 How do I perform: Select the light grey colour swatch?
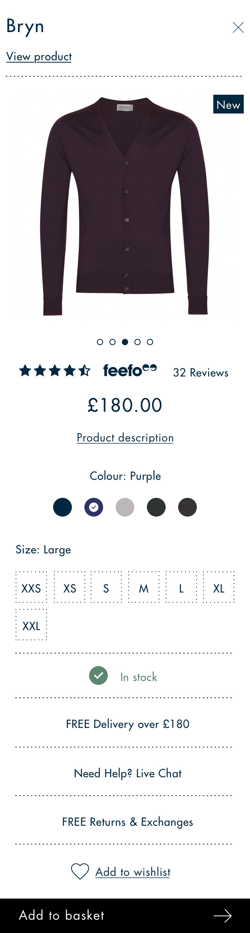125,507
